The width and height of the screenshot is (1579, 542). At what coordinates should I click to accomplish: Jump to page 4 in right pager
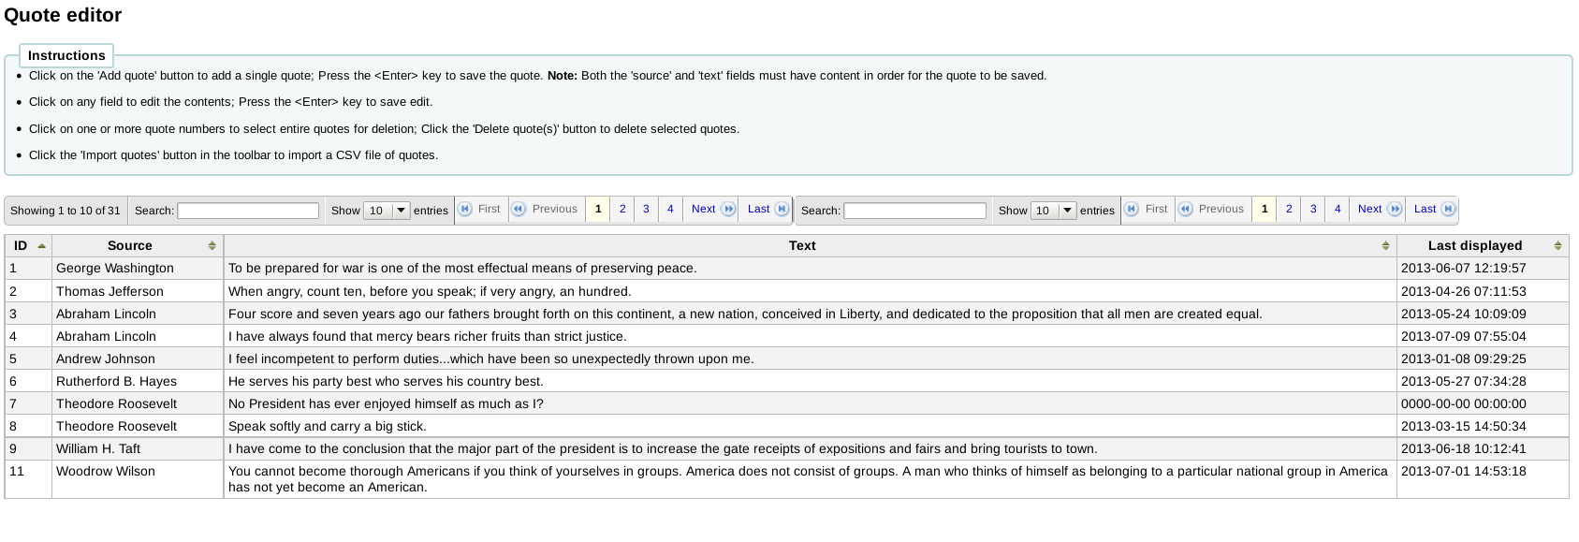tap(1338, 210)
